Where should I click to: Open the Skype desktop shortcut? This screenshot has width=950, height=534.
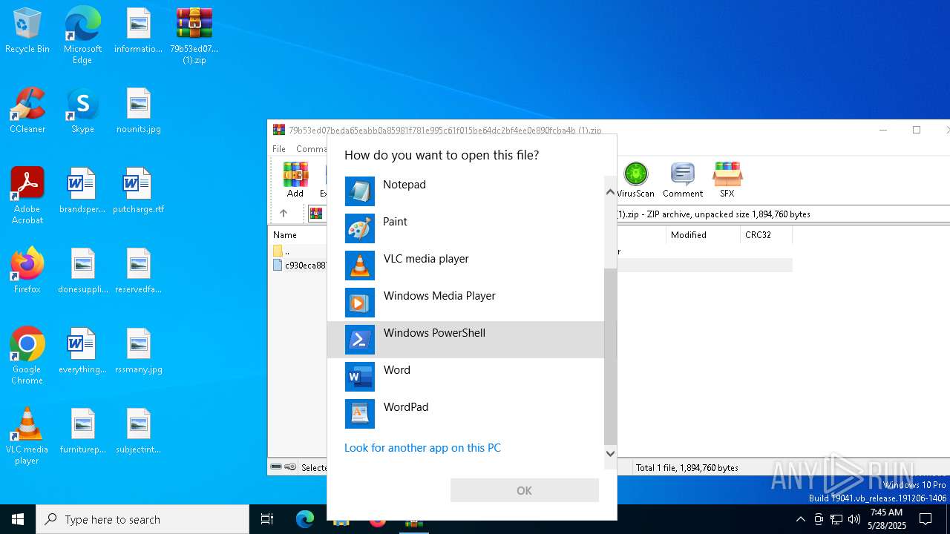pos(82,111)
